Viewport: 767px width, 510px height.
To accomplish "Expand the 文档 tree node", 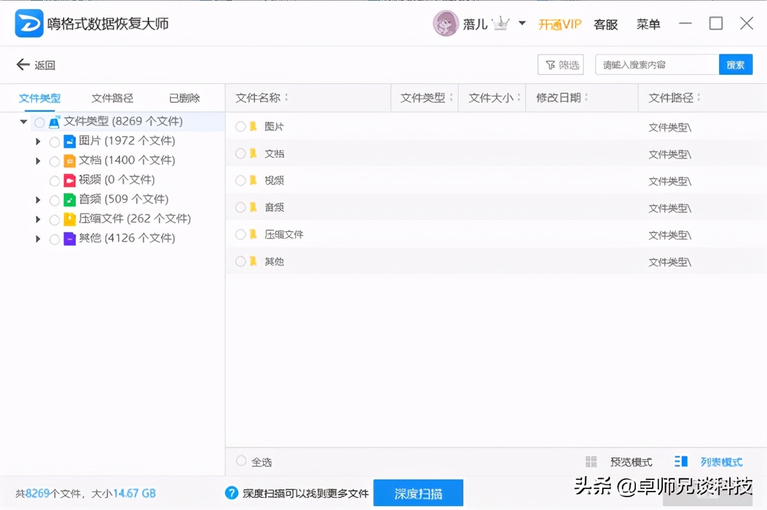I will [38, 161].
